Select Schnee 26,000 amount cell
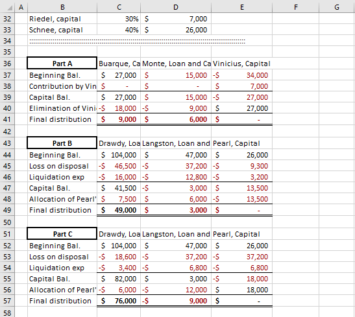Screen dimensions: 355x317 tap(176, 30)
